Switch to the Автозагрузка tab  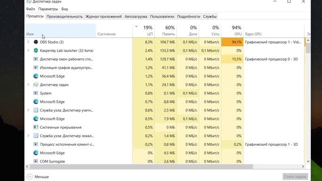[x=136, y=17]
